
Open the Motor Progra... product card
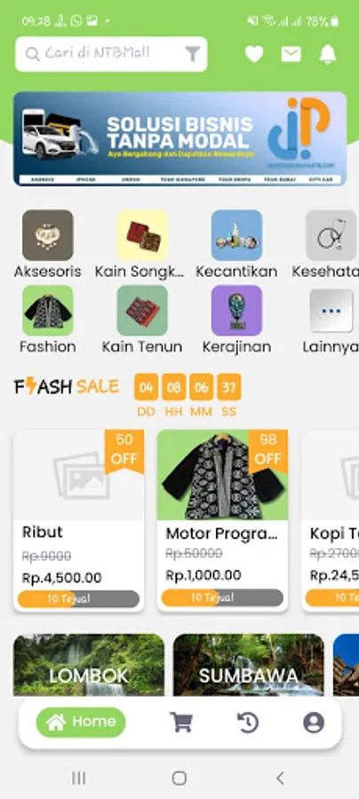pyautogui.click(x=222, y=520)
